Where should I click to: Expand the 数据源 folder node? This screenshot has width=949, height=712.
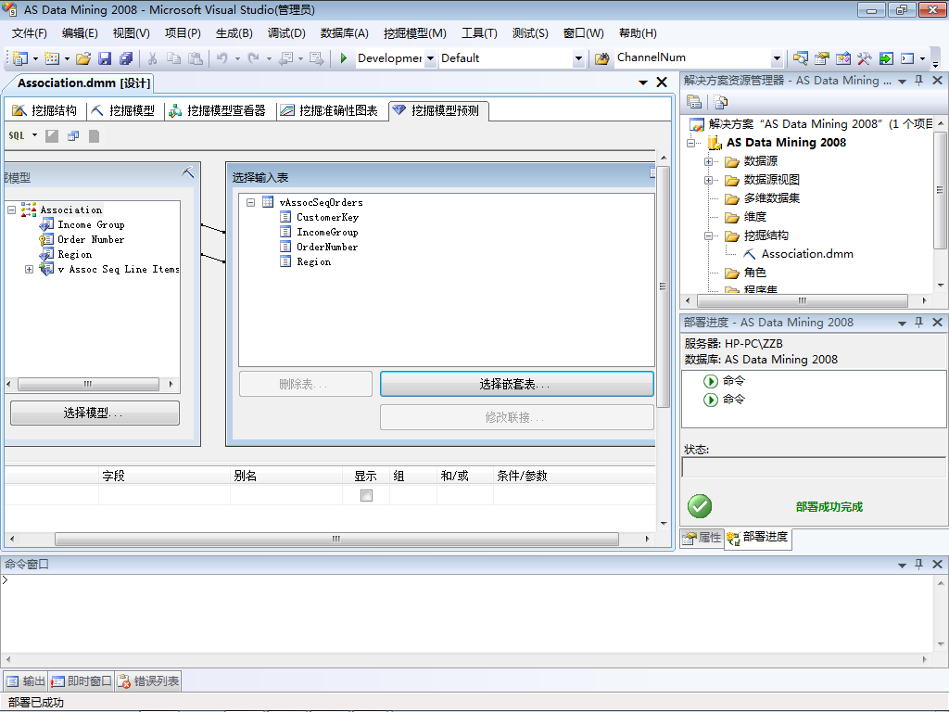pyautogui.click(x=708, y=161)
